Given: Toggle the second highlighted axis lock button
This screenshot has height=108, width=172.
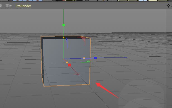Looking at the screenshot, I should coord(27,1).
